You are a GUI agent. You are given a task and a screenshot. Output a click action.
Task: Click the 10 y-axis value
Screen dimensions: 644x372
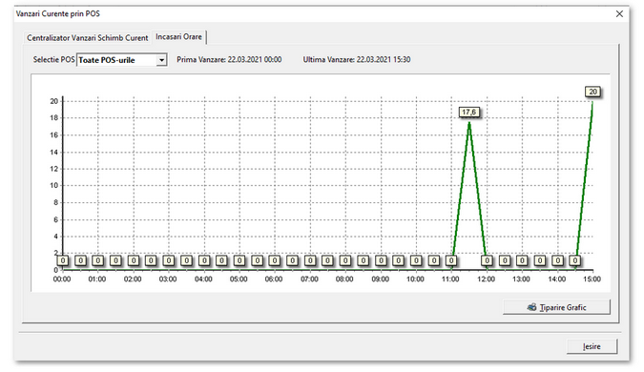click(x=53, y=186)
